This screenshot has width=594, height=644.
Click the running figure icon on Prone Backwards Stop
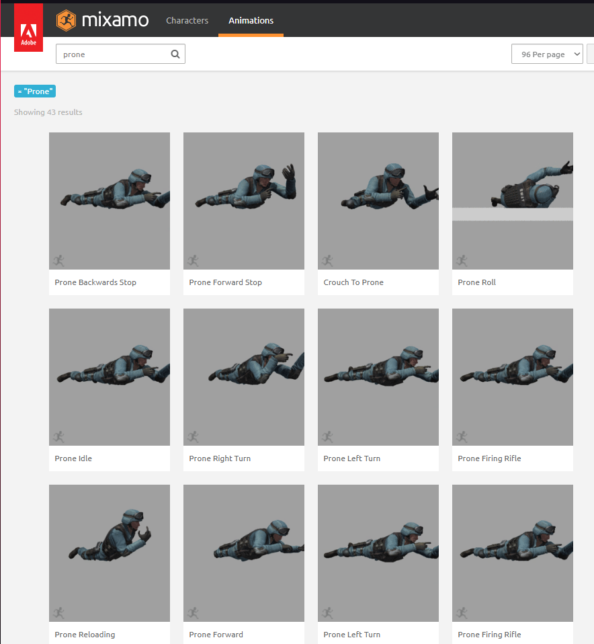[x=58, y=260]
